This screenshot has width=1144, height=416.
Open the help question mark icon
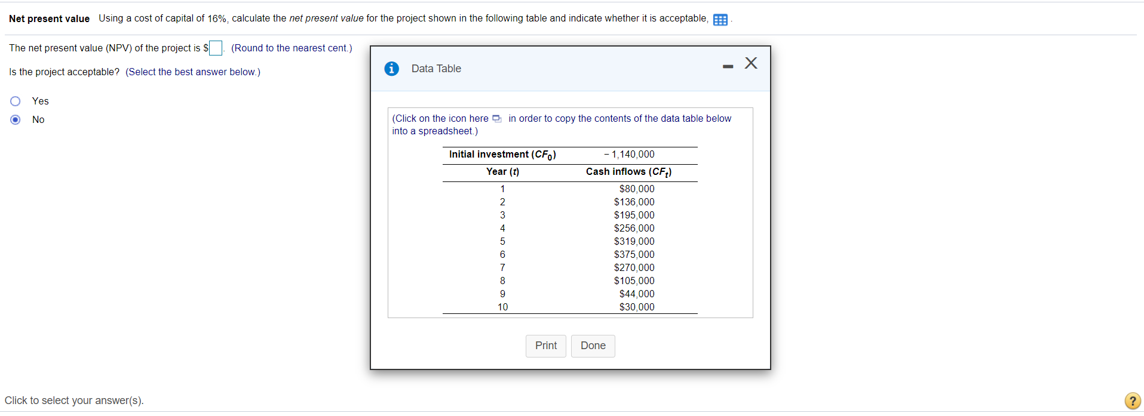click(x=1132, y=400)
